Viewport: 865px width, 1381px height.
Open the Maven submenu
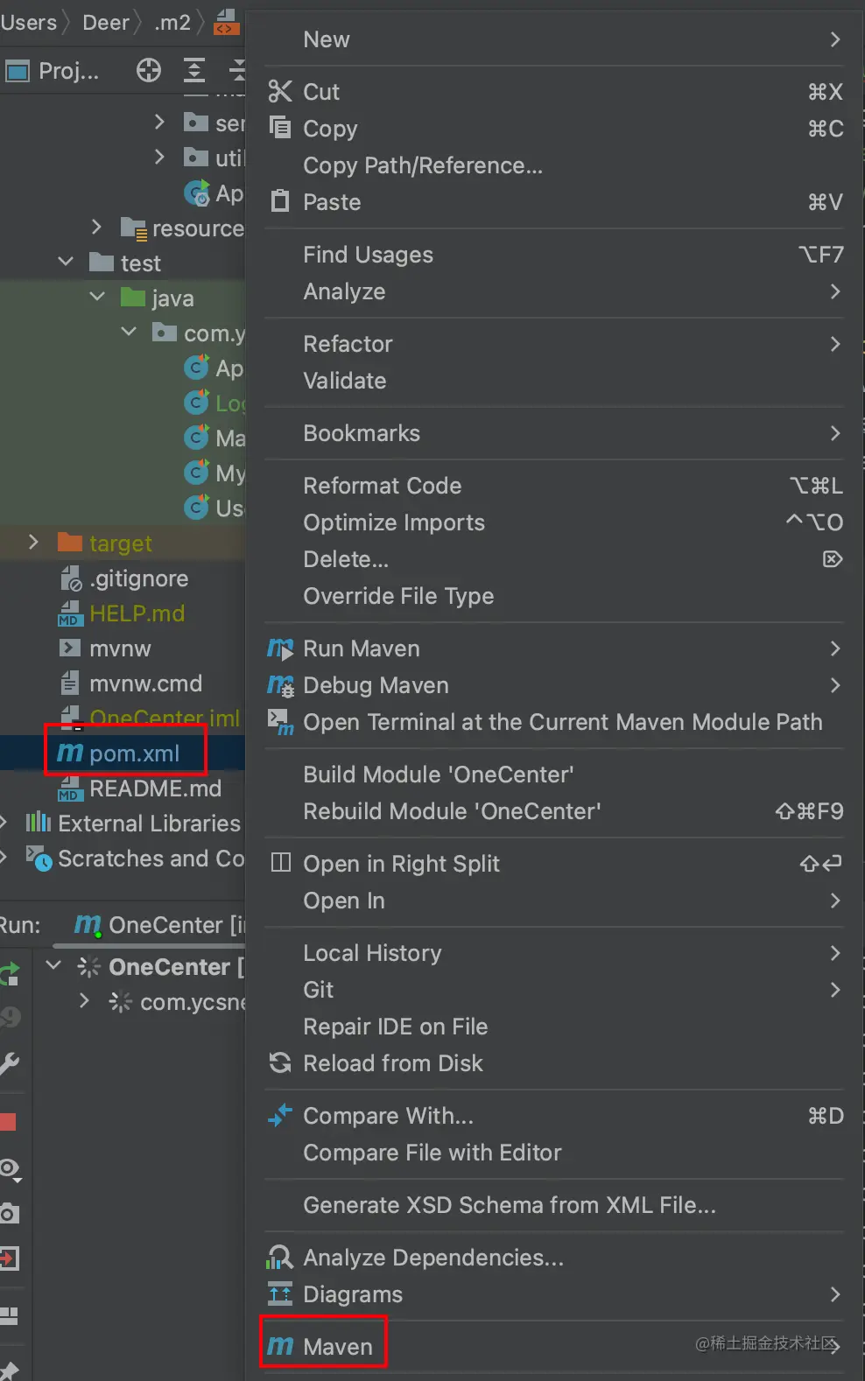pyautogui.click(x=337, y=1347)
